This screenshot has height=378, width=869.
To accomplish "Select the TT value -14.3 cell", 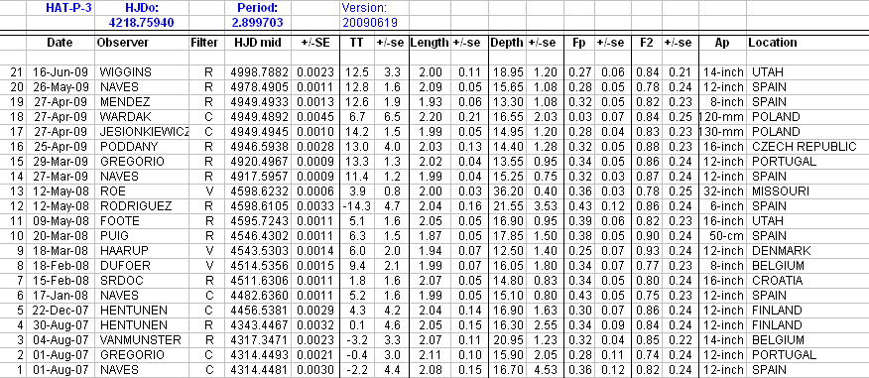I will [x=357, y=206].
